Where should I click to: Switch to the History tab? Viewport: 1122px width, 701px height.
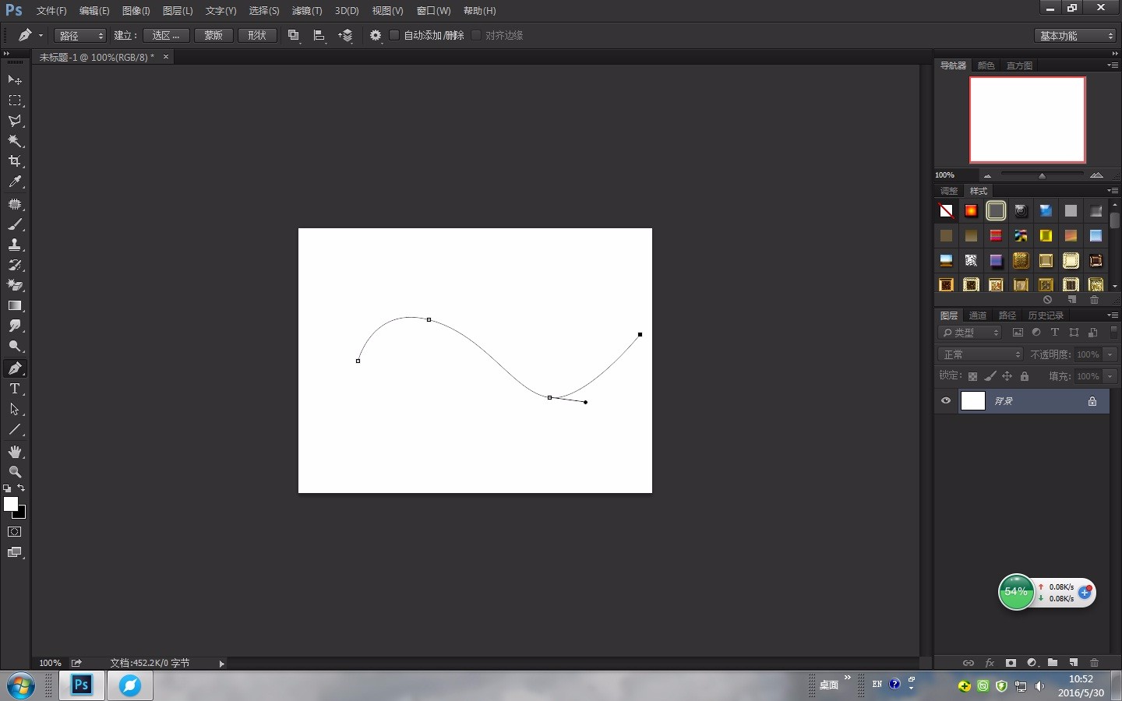(1046, 315)
